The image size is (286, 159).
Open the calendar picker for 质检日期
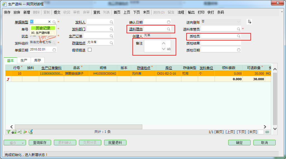239,50
